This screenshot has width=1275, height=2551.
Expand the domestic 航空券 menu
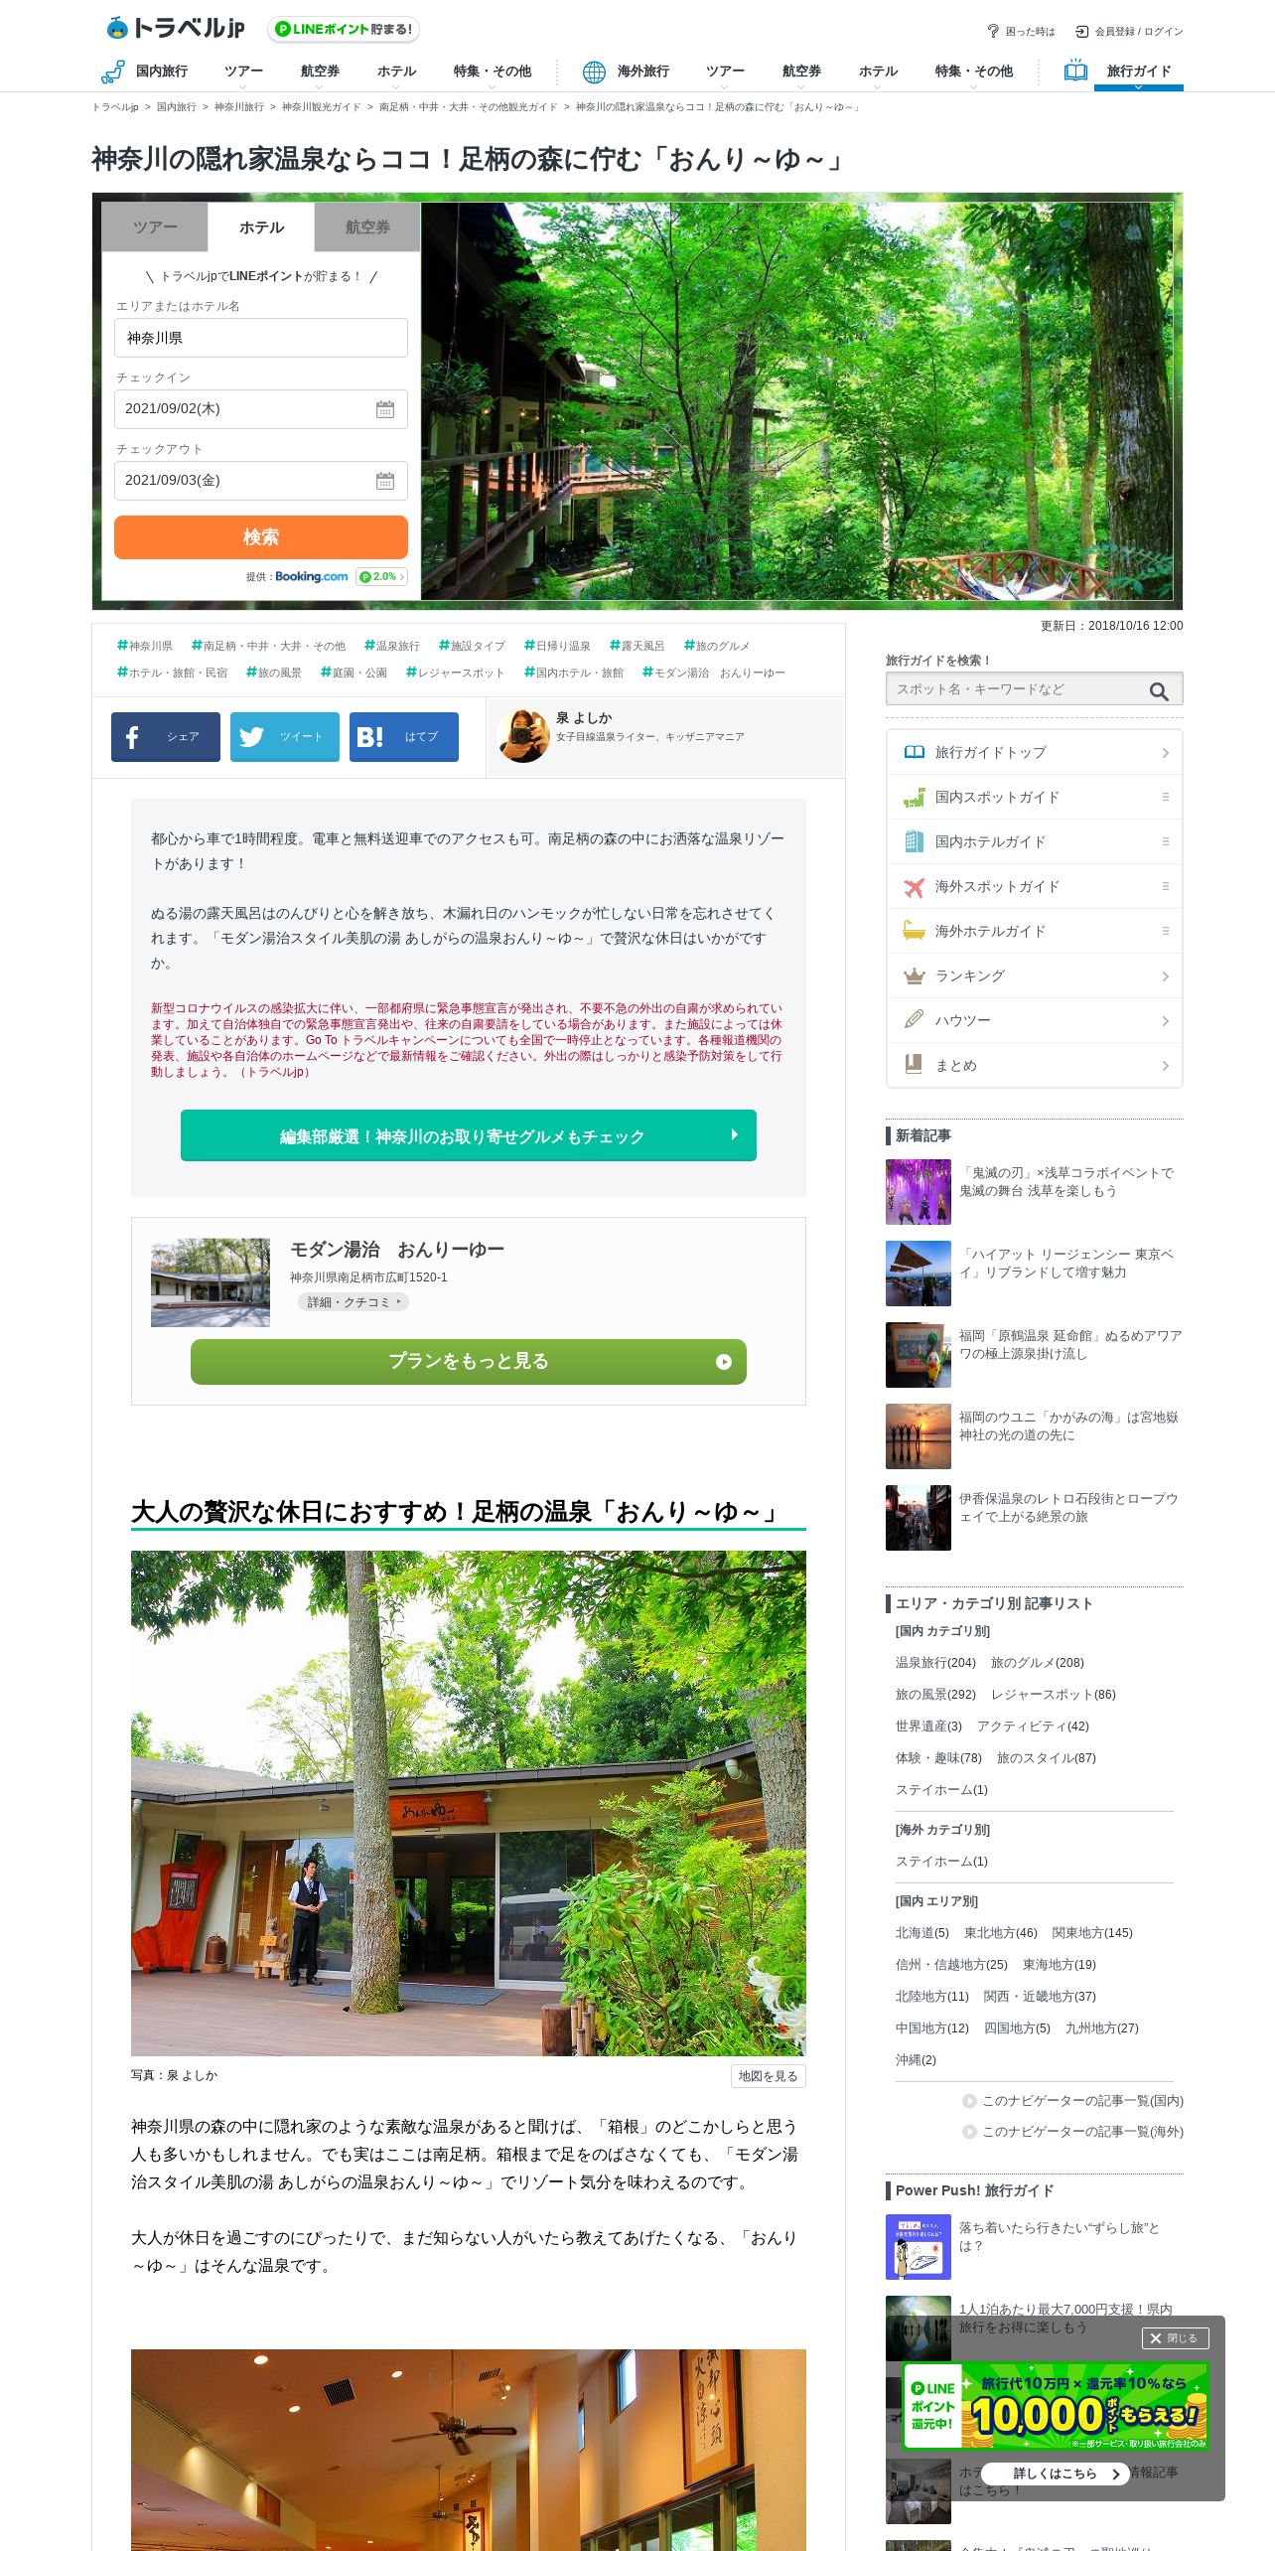320,73
